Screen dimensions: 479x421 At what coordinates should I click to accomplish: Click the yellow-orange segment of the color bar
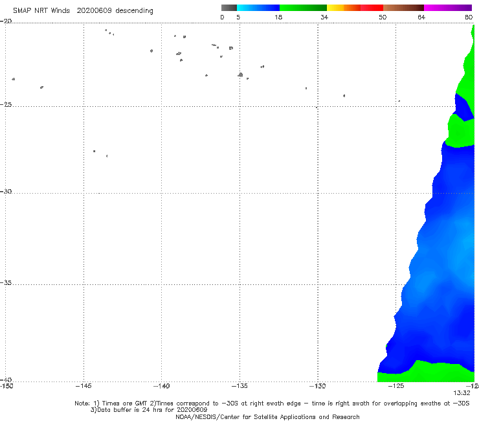point(344,8)
